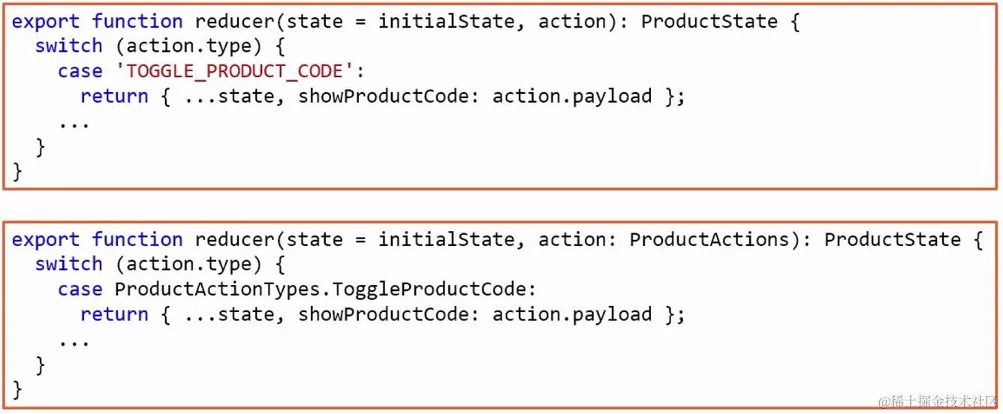Click the export keyword in the first snippet

pyautogui.click(x=46, y=22)
